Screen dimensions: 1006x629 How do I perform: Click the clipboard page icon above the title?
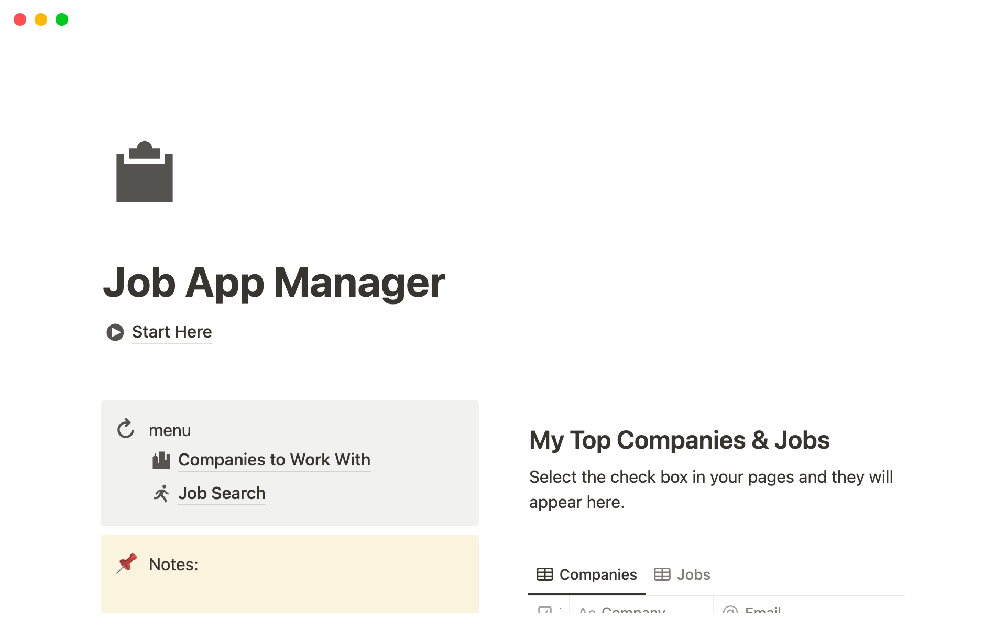point(144,173)
